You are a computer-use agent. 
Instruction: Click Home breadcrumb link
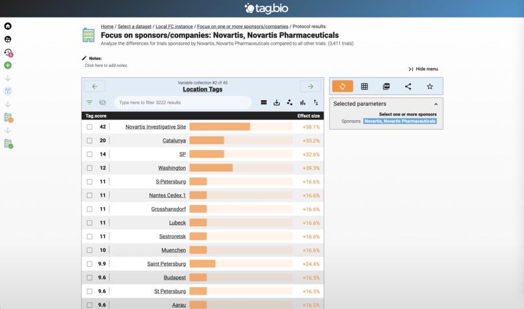pos(107,27)
